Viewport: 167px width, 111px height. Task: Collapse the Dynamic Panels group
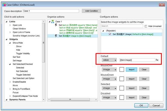[7, 100]
